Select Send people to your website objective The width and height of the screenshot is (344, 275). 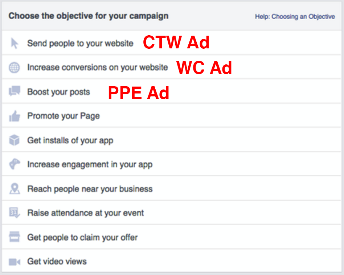(x=172, y=43)
